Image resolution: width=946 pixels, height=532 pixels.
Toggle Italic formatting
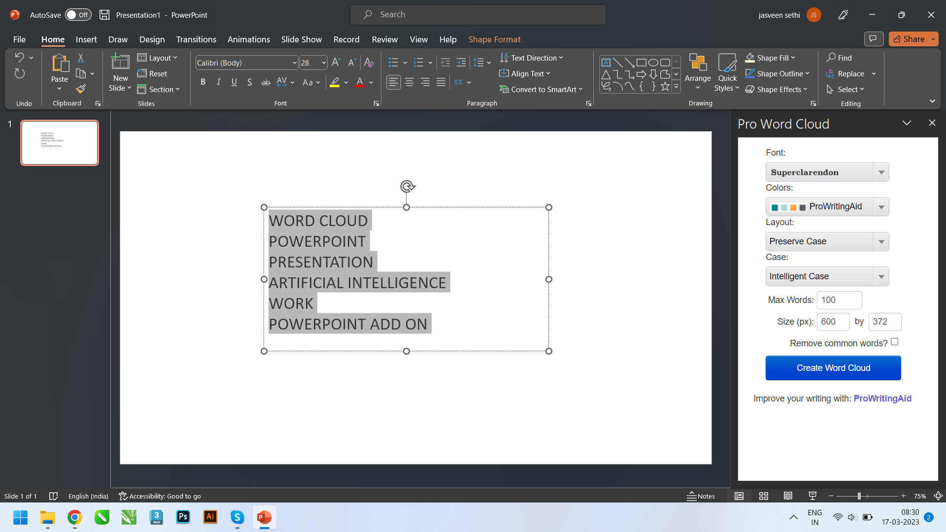(x=219, y=82)
